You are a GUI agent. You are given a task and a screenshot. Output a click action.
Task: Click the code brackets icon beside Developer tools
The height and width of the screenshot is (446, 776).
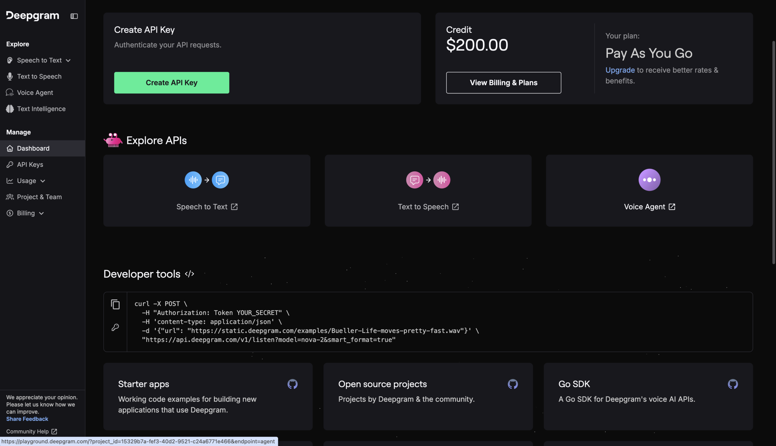pyautogui.click(x=189, y=274)
